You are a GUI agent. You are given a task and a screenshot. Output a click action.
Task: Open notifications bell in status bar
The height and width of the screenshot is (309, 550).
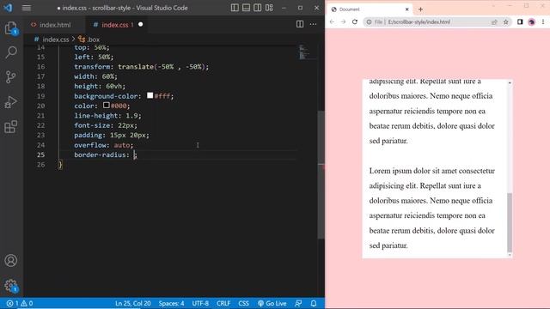click(x=314, y=303)
